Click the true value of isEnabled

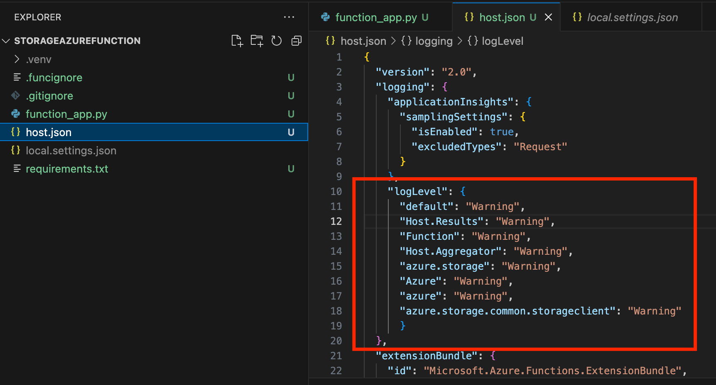[x=502, y=132]
